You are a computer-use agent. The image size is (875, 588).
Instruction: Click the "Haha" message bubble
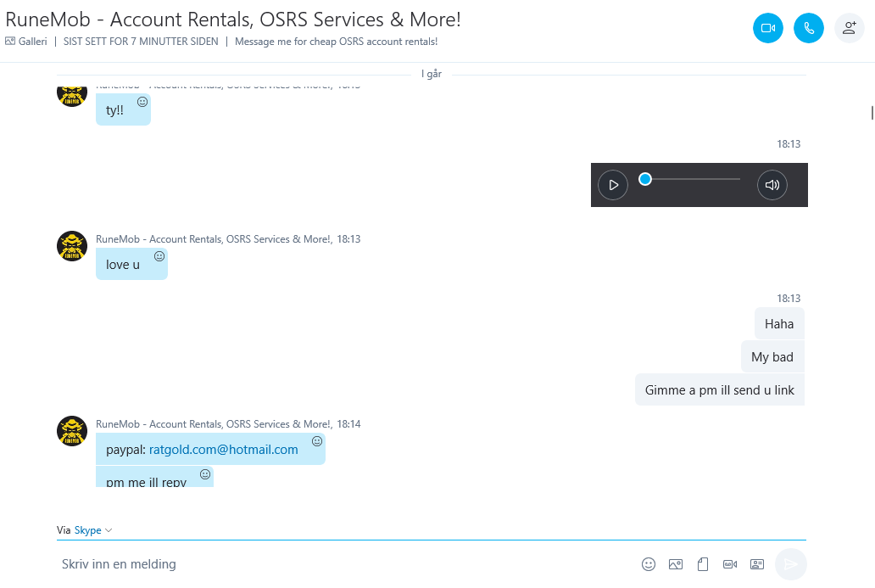coord(779,324)
